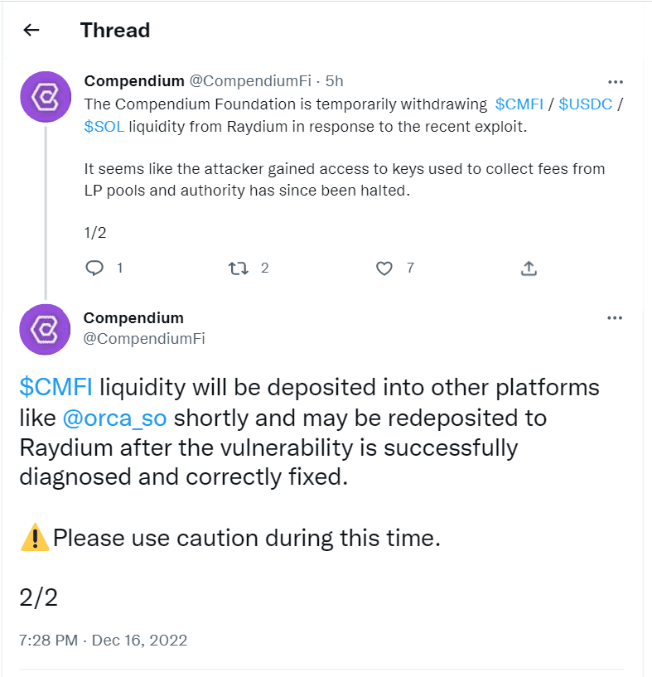652x677 pixels.
Task: Open the more options menu on the second tweet
Action: 616,317
